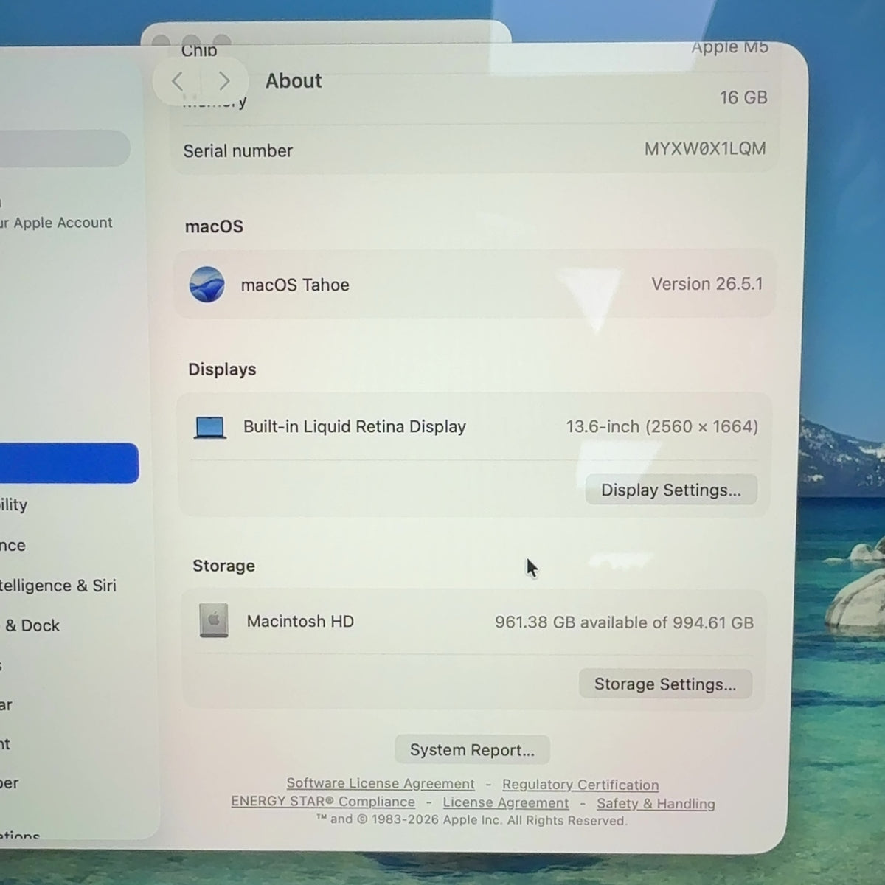
Task: Open the sidebar item ending in '& Dock'
Action: (x=30, y=625)
